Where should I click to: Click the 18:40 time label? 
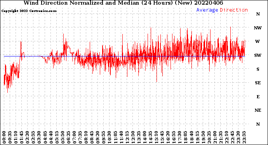click(191, 137)
